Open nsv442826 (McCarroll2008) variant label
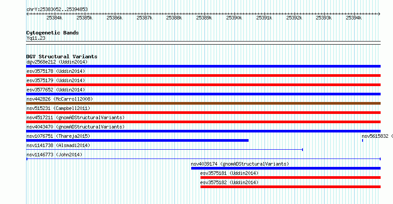The height and width of the screenshot is (204, 393). (x=60, y=99)
